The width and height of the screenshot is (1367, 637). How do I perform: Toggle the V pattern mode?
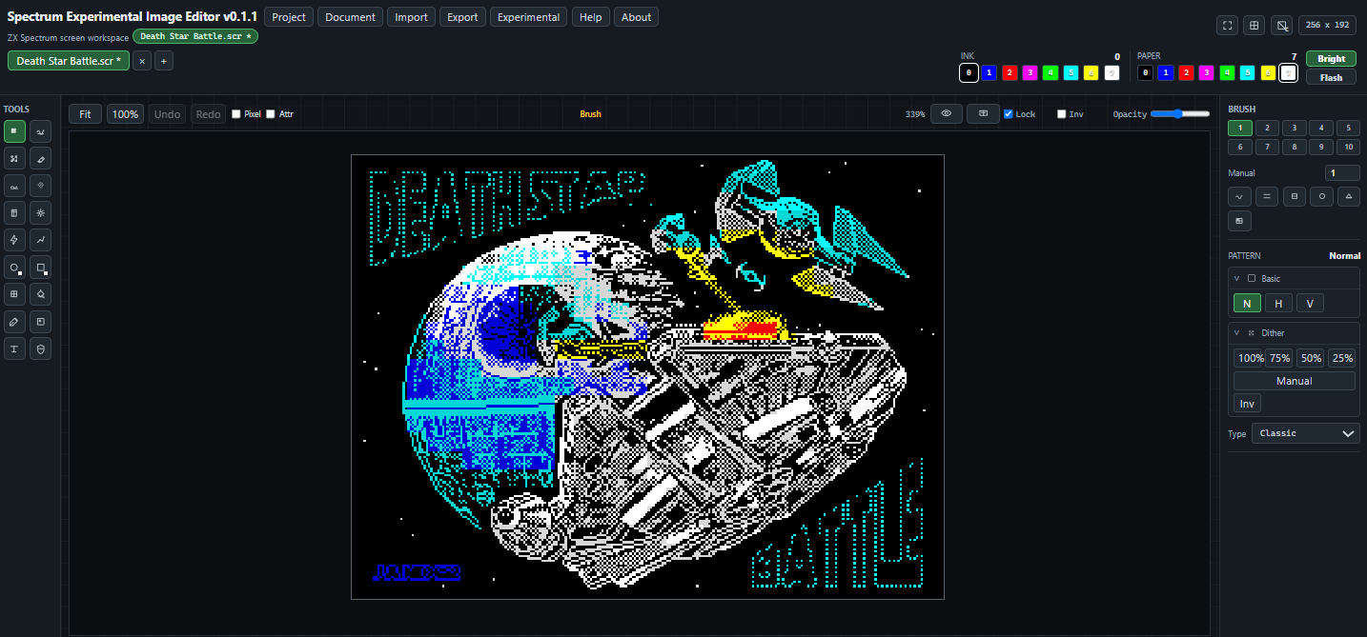point(1310,304)
